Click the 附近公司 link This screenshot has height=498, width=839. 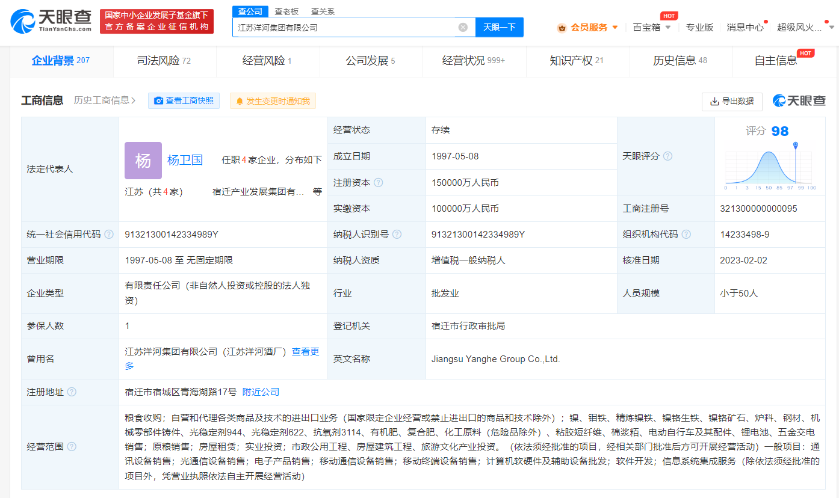[x=261, y=392]
